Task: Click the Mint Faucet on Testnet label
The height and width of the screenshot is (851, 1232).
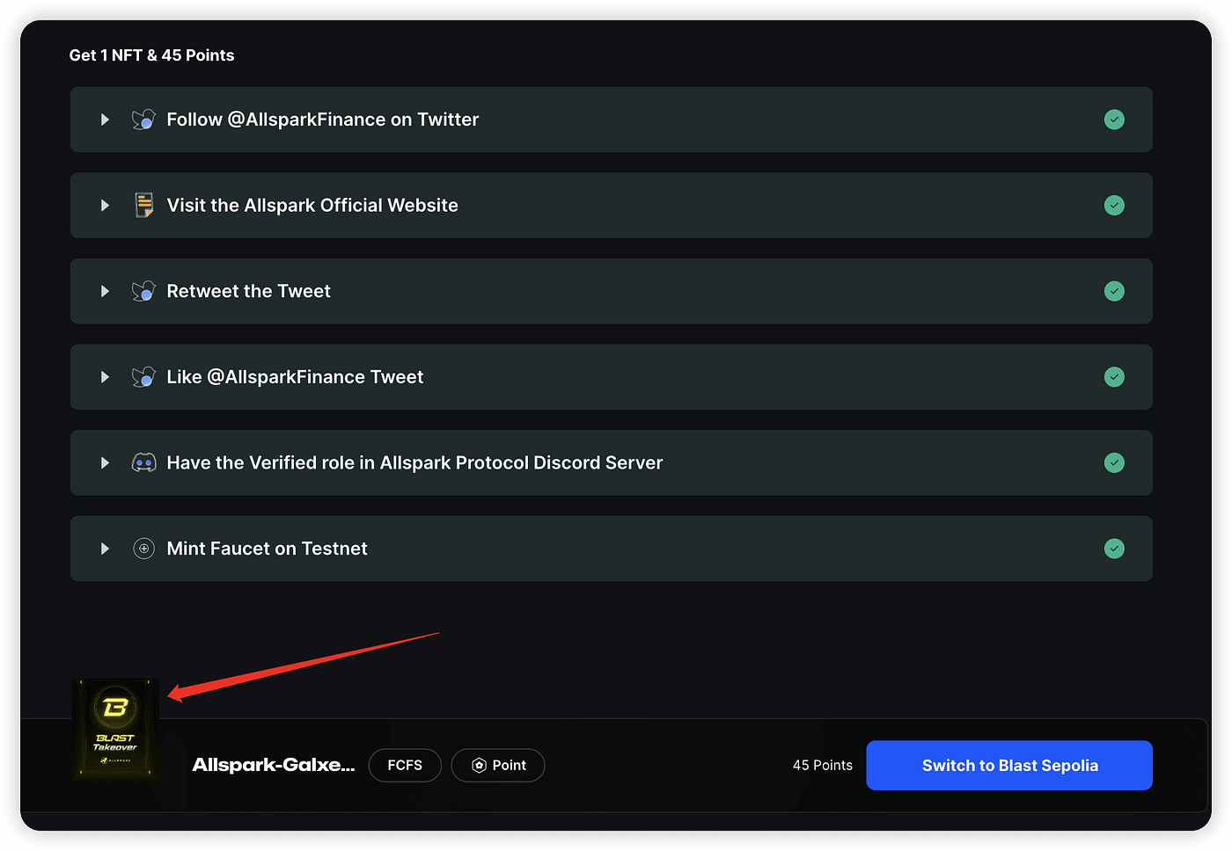Action: tap(268, 549)
